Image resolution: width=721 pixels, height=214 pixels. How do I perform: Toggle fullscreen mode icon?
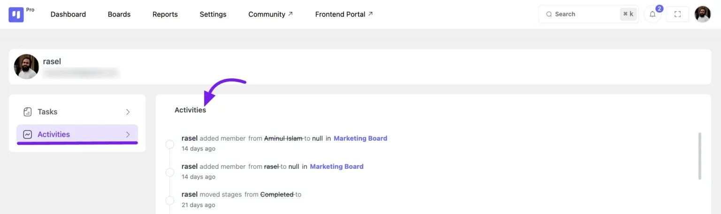(x=677, y=15)
